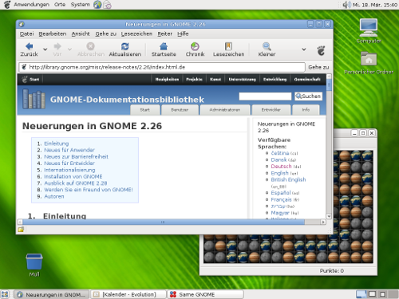Open the System panel menu
399x299 pixels.
pyautogui.click(x=80, y=5)
